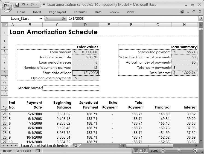Select the Loan Amortization Schedule sheet tab

pos(44,146)
